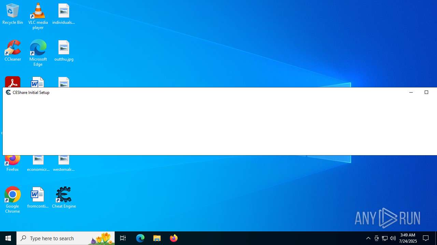Image resolution: width=437 pixels, height=245 pixels.
Task: Click the taskbar search box
Action: tap(66, 238)
